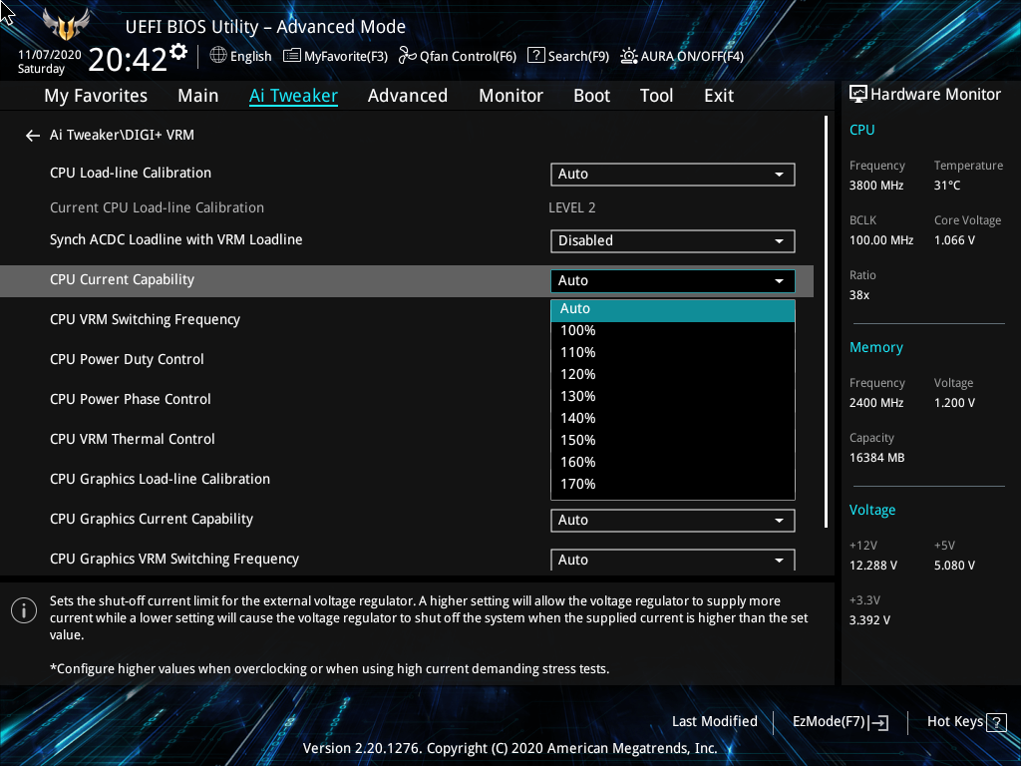Image resolution: width=1021 pixels, height=766 pixels.
Task: Click the Hardware Monitor icon
Action: [858, 95]
